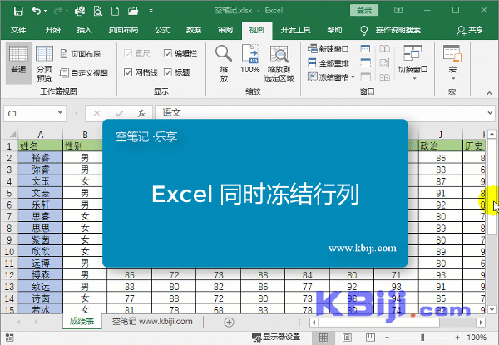The height and width of the screenshot is (345, 499).
Task: Toggle the Headings checkbox
Action: (168, 72)
